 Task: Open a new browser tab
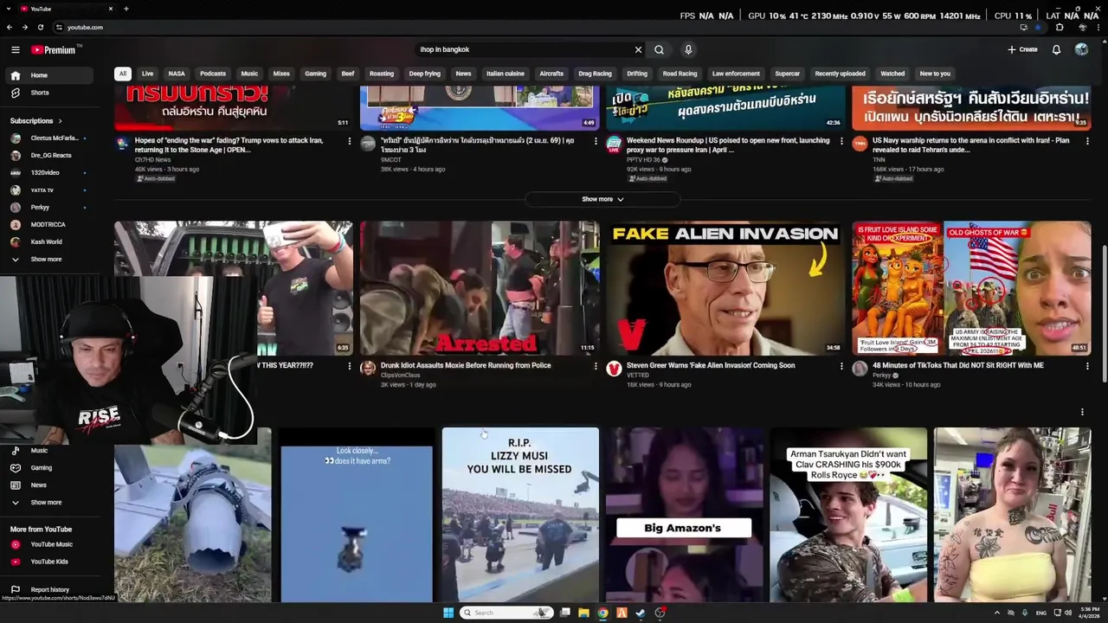(x=126, y=9)
